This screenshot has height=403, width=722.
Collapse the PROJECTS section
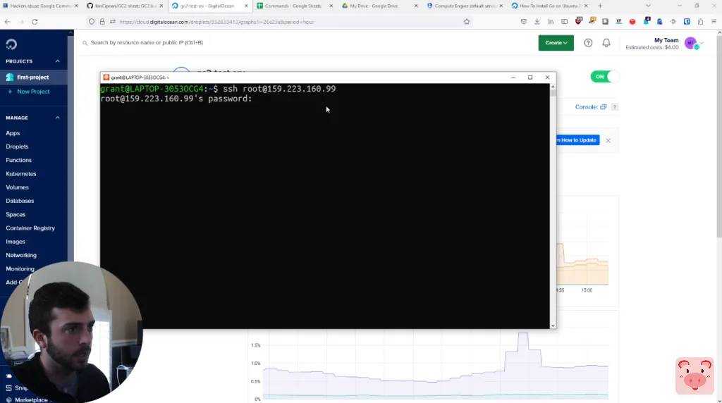(58, 61)
